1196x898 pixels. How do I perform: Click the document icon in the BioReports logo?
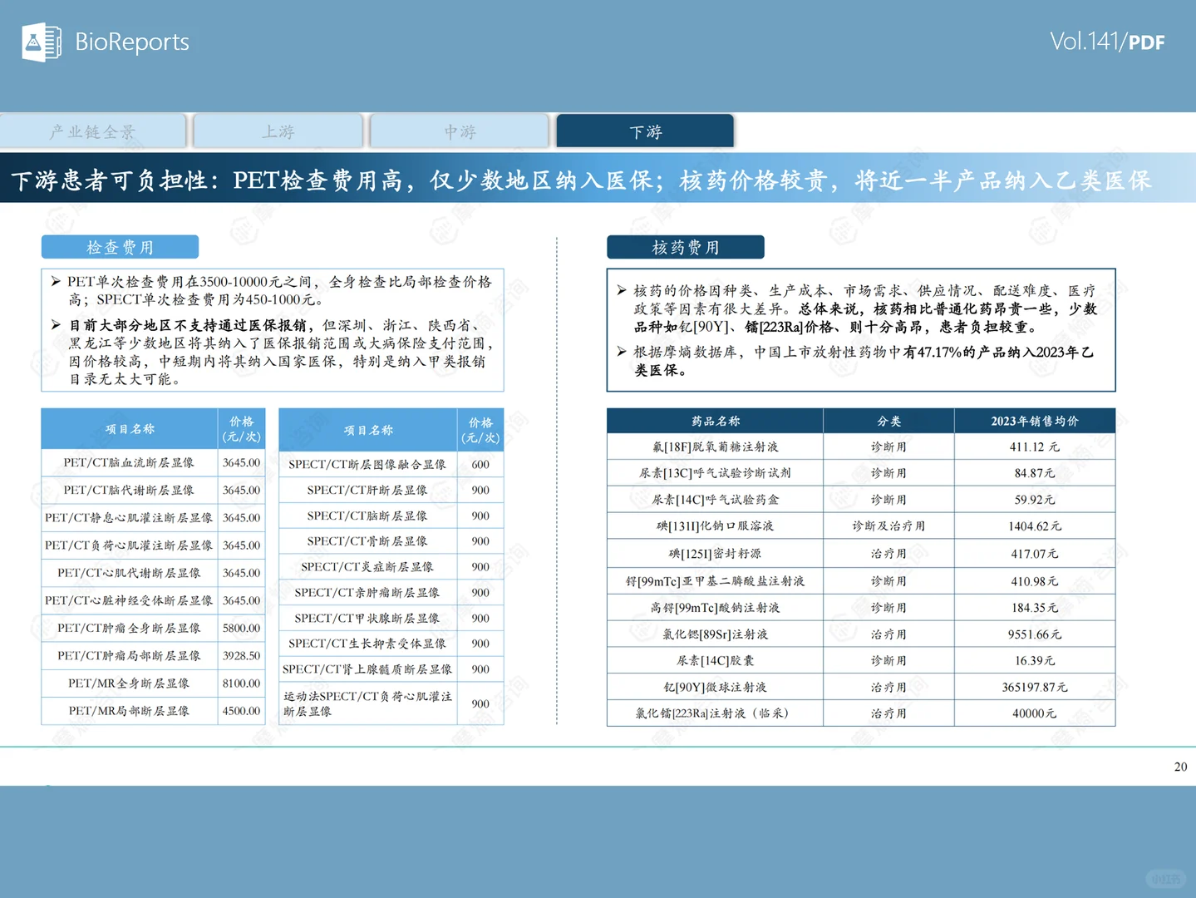(52, 42)
